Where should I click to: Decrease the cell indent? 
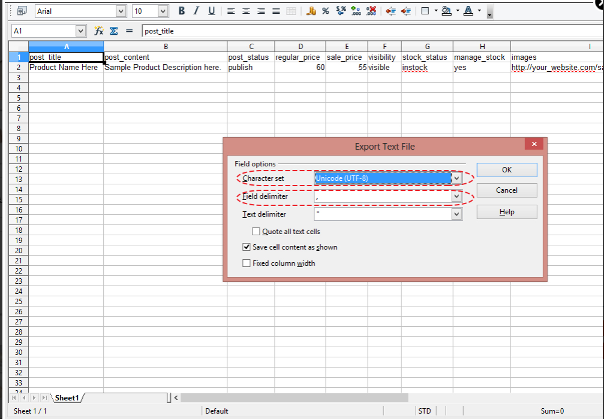(390, 11)
